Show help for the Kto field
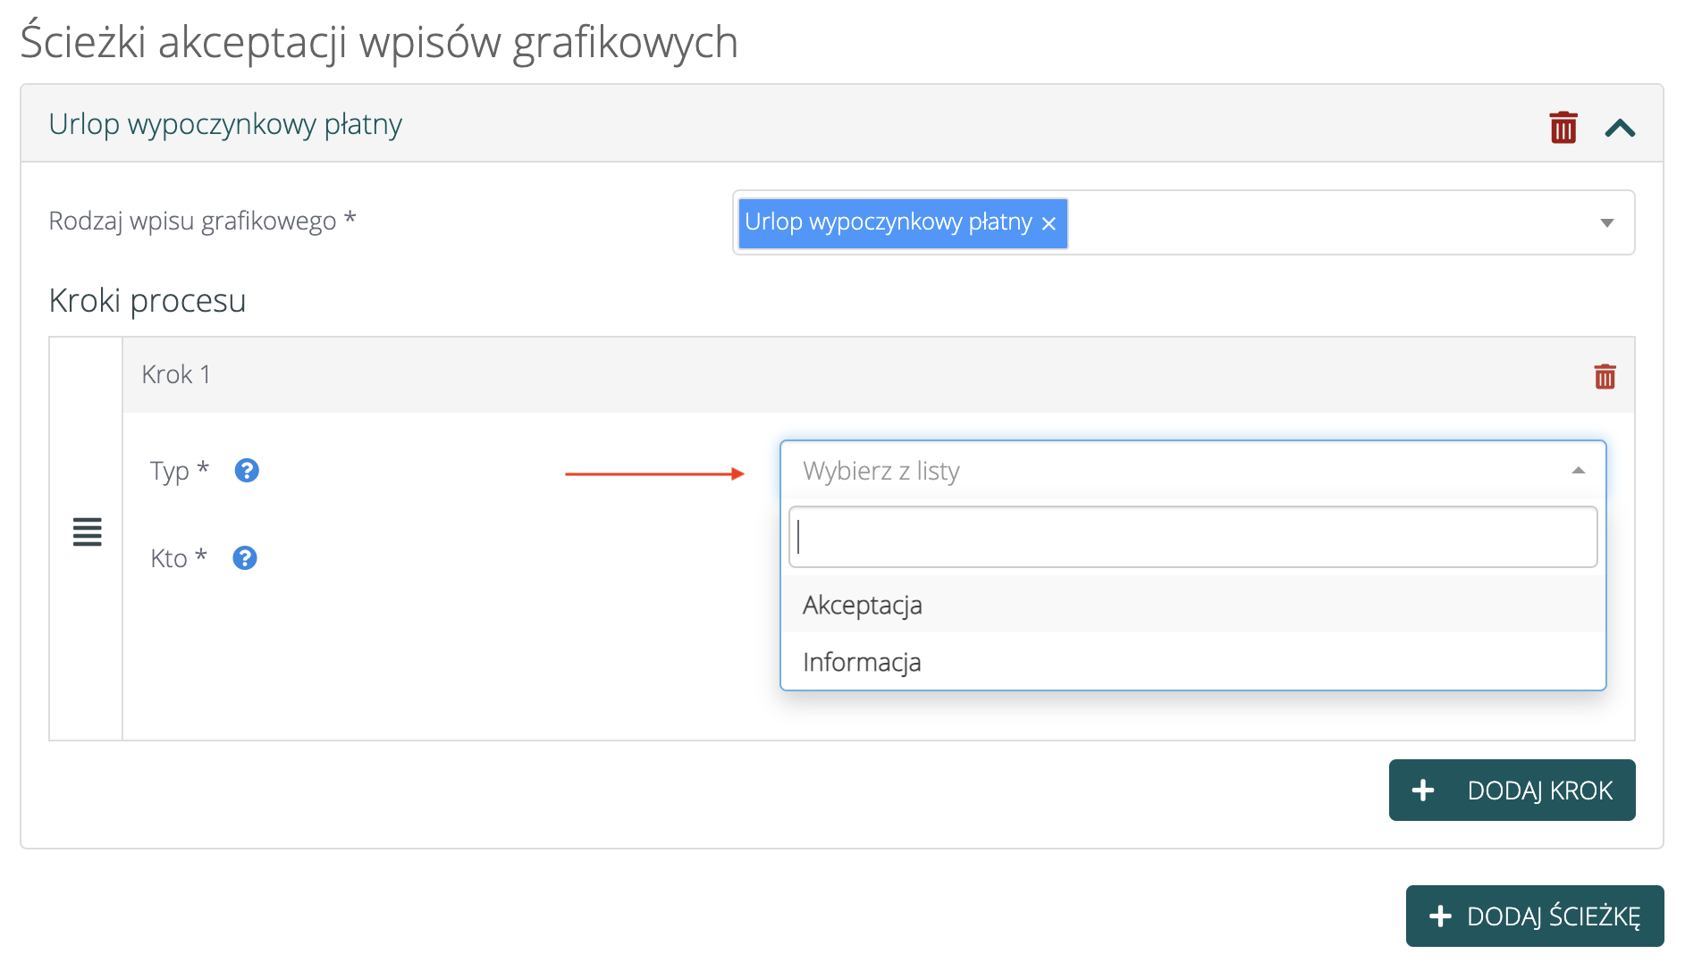 pos(245,557)
